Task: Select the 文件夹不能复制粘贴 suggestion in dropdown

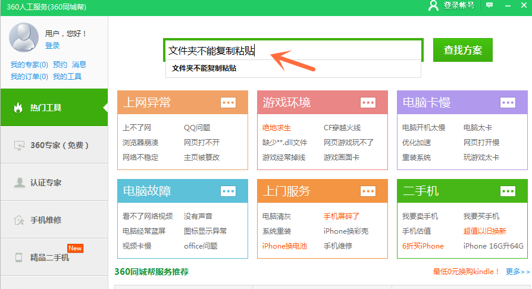Action: pyautogui.click(x=293, y=68)
